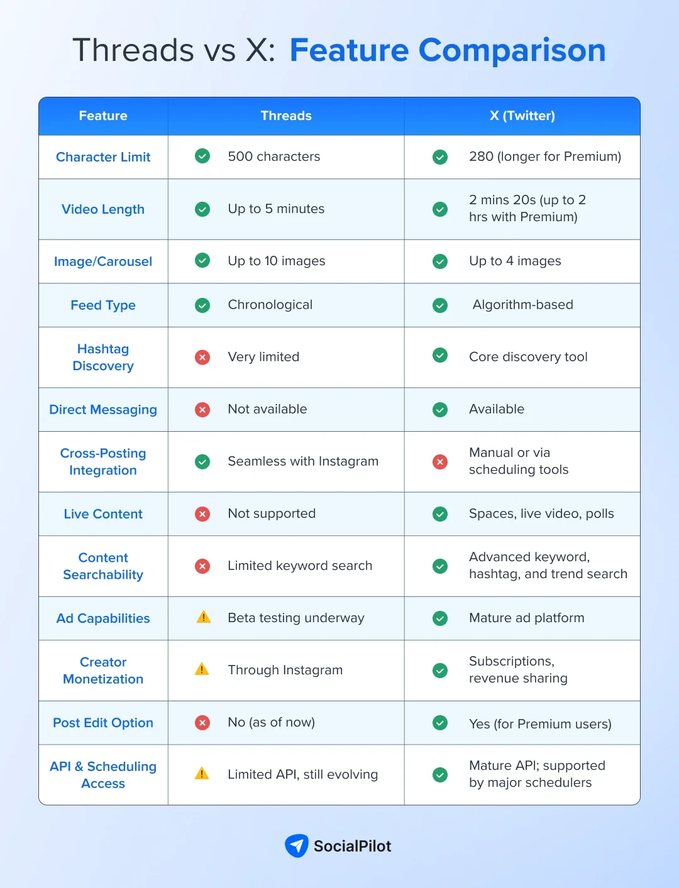The height and width of the screenshot is (888, 679).
Task: Click the SocialPilot paper plane logo icon
Action: [x=296, y=846]
